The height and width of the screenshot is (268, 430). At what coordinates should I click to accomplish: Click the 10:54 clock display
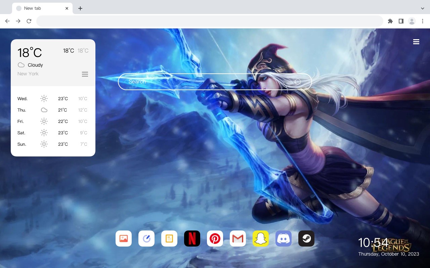373,243
